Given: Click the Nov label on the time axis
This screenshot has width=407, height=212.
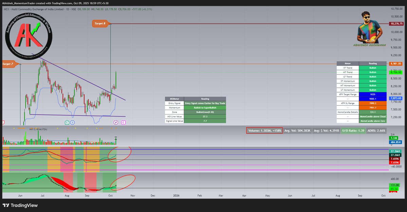Looking at the screenshot, I should 133,196.
